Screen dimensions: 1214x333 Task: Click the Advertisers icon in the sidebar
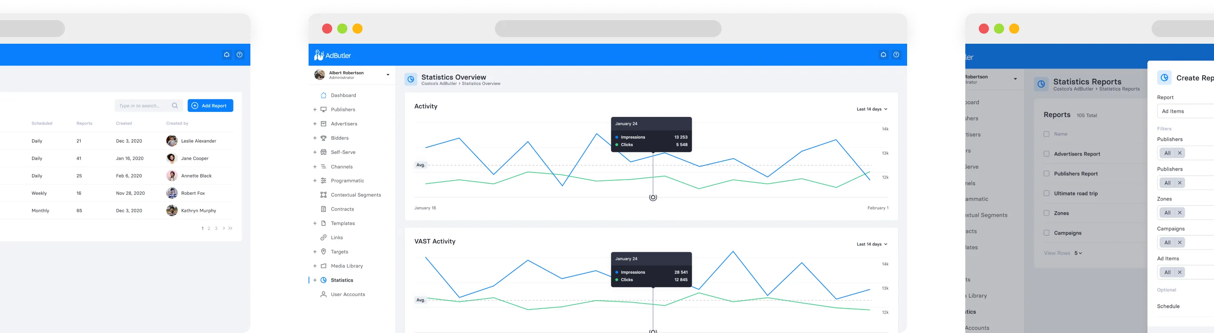tap(323, 124)
